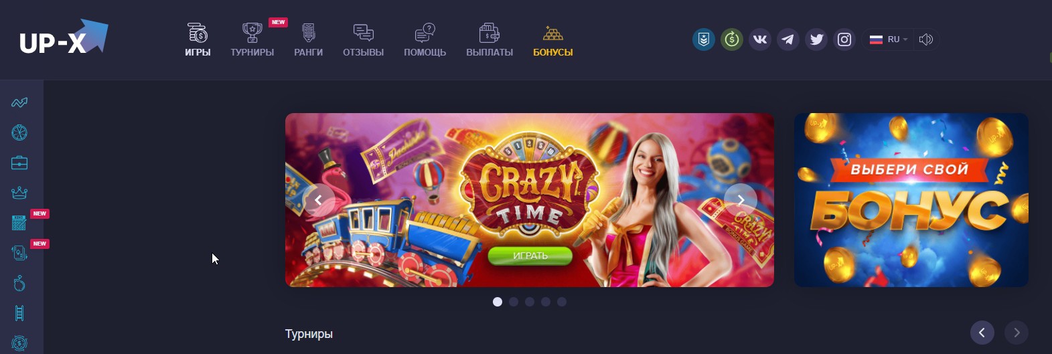This screenshot has width=1052, height=354.
Task: Click the green dollar refresh icon
Action: tap(732, 39)
